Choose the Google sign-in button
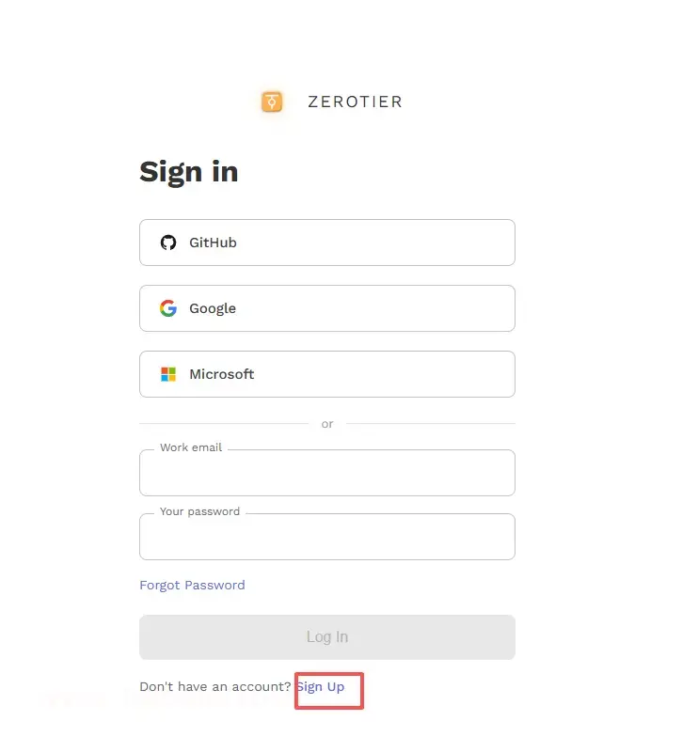Viewport: 698px width, 752px height. click(x=326, y=308)
